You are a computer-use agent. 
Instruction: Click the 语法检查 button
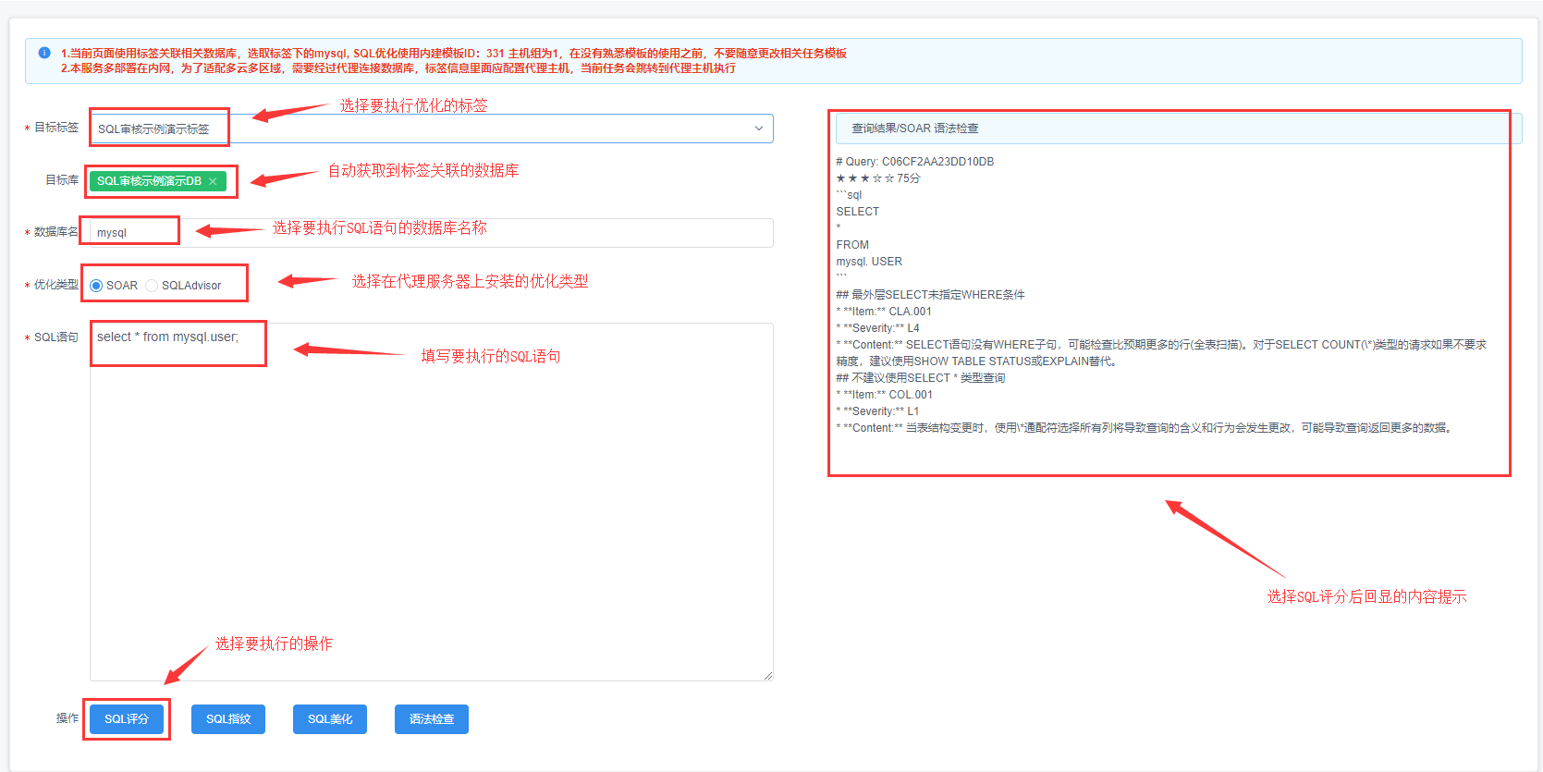tap(432, 719)
